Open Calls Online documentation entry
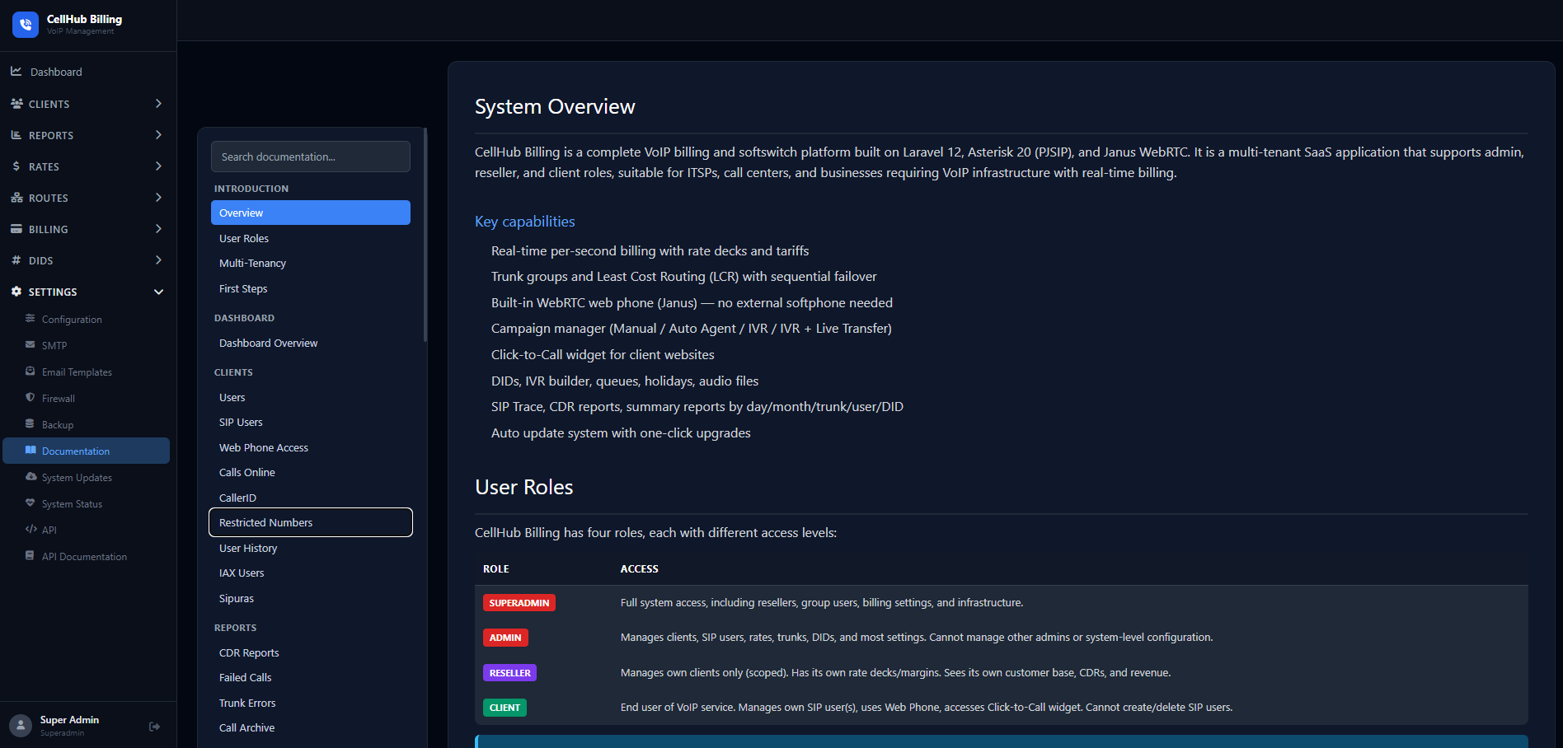1563x748 pixels. coord(311,472)
